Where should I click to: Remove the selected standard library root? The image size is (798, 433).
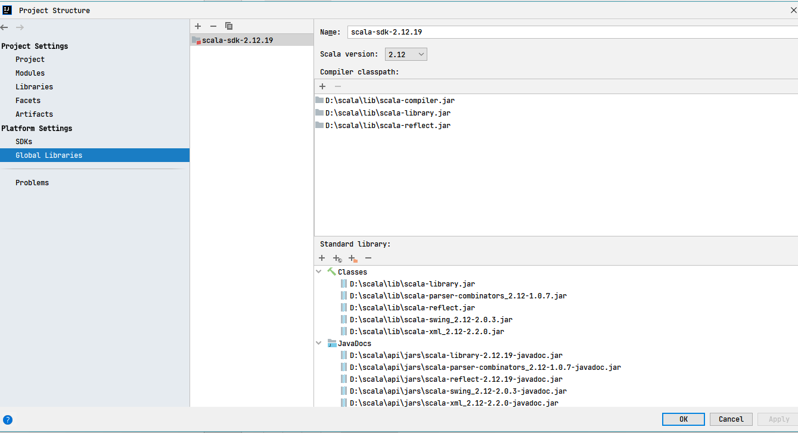pyautogui.click(x=368, y=258)
